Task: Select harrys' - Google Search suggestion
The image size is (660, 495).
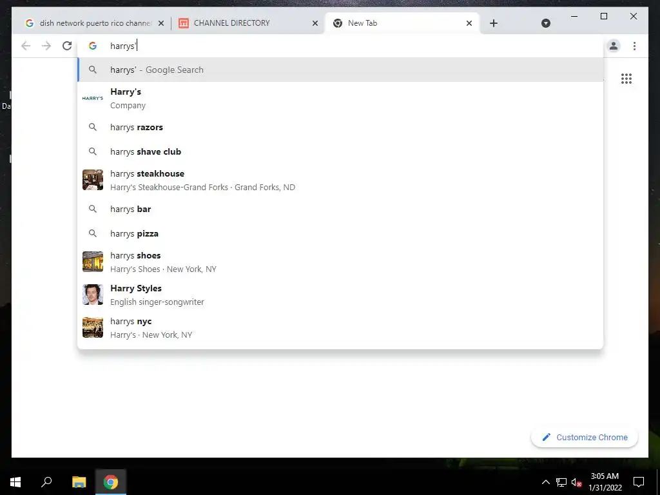Action: point(340,70)
